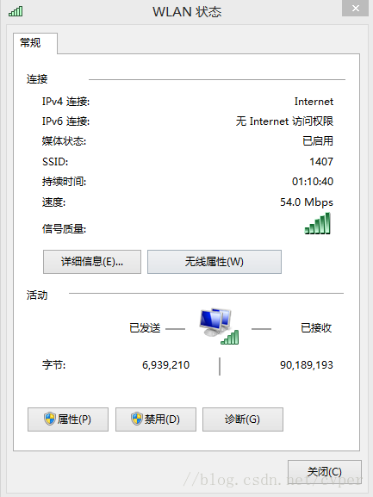Disable the adapter via 禁用(D)
373x497 pixels.
(x=156, y=419)
